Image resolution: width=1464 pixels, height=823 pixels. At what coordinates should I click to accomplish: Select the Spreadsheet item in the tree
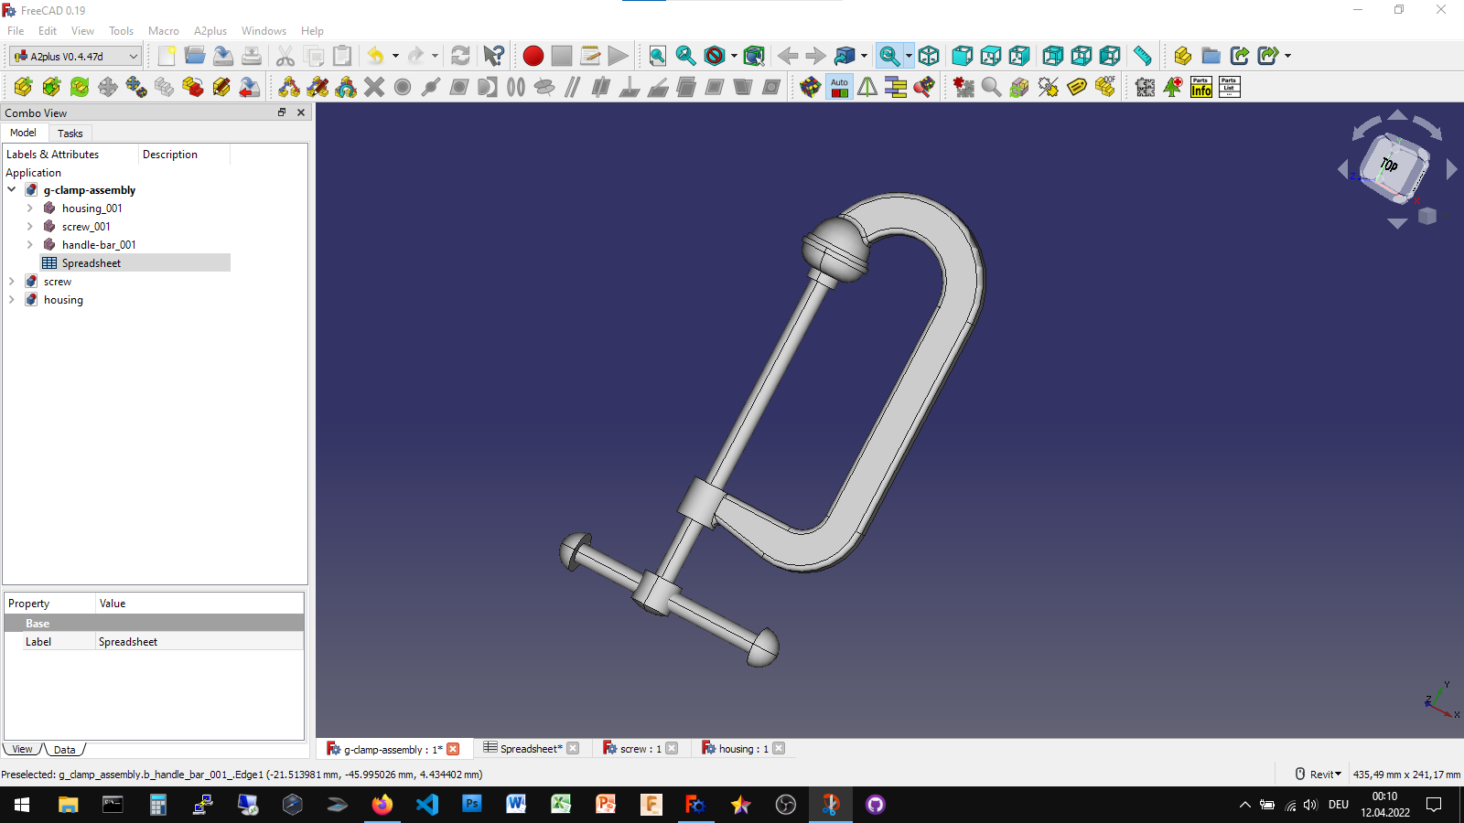tap(91, 262)
